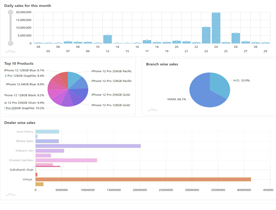Click 'iPhone 12 128GB Blue: 8.1%' label

click(24, 70)
